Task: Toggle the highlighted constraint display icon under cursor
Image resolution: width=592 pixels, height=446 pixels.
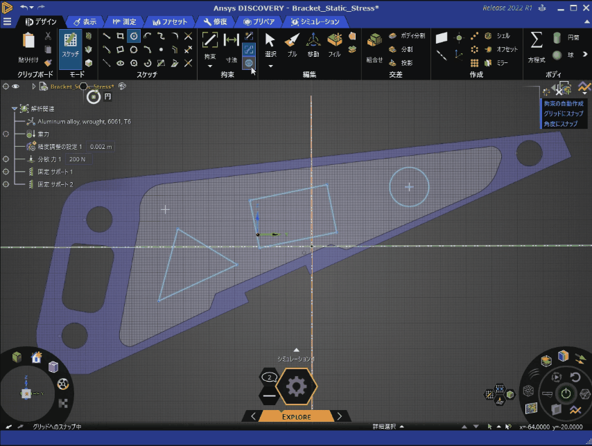Action: coord(249,63)
